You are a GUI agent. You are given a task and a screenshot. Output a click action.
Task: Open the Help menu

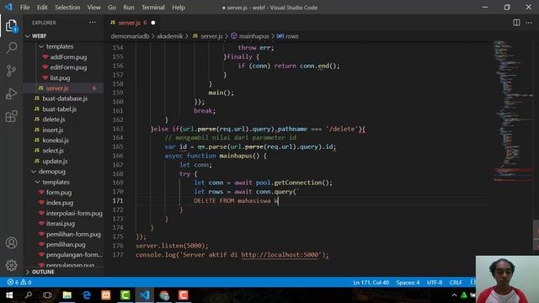(x=179, y=8)
